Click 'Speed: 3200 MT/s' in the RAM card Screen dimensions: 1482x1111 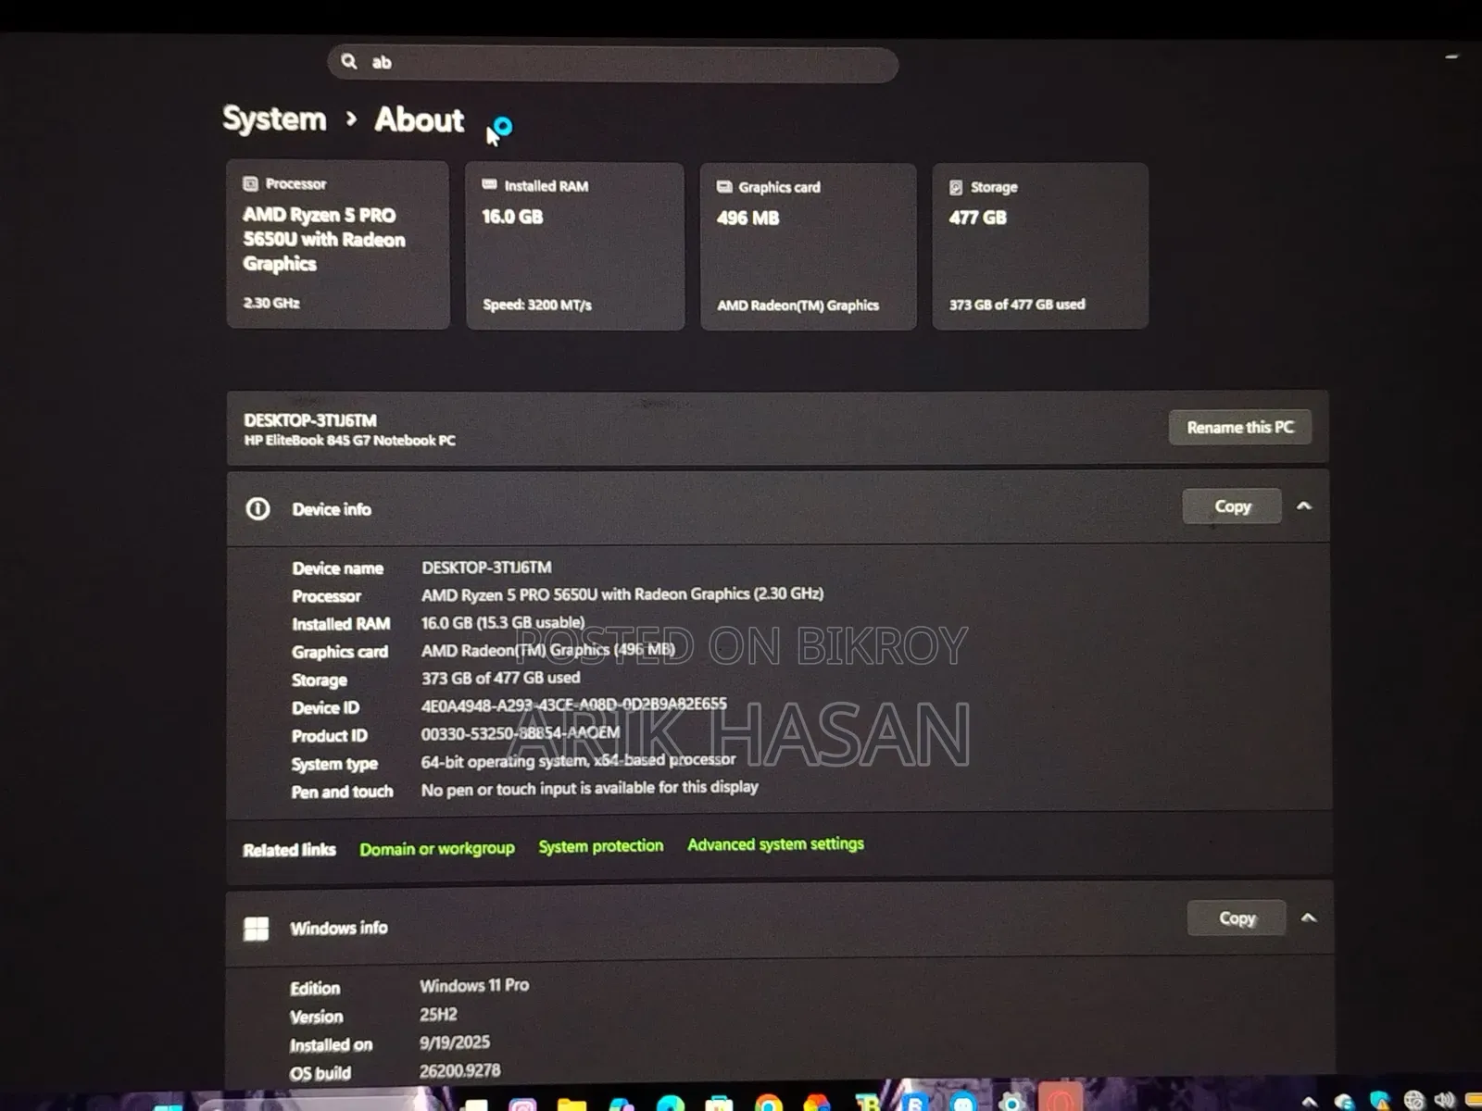537,305
